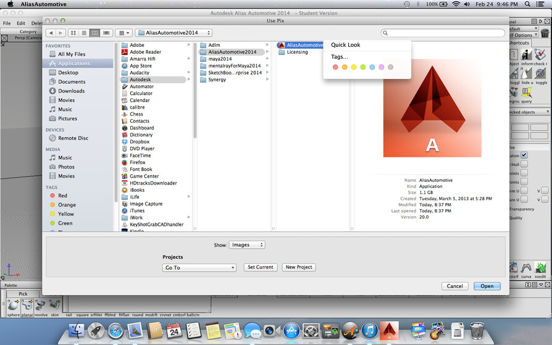Click the information window shortcut icon
The height and width of the screenshot is (345, 552).
coord(527,54)
